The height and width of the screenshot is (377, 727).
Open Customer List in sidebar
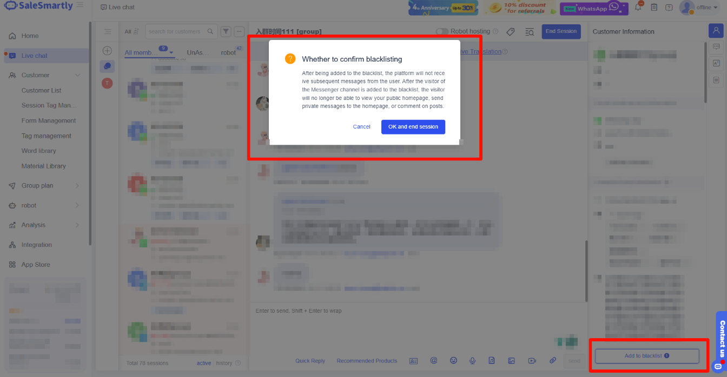tap(41, 90)
